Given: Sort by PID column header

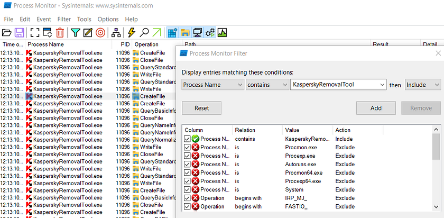Looking at the screenshot, I should 122,44.
